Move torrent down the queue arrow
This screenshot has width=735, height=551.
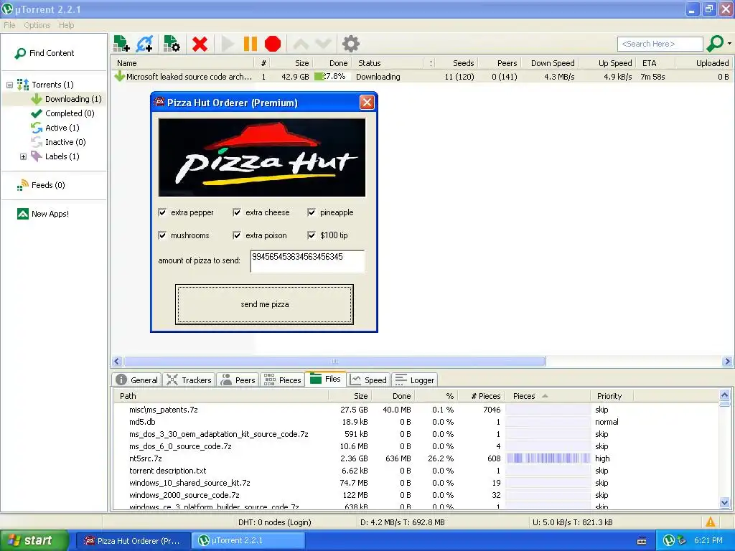[x=324, y=44]
